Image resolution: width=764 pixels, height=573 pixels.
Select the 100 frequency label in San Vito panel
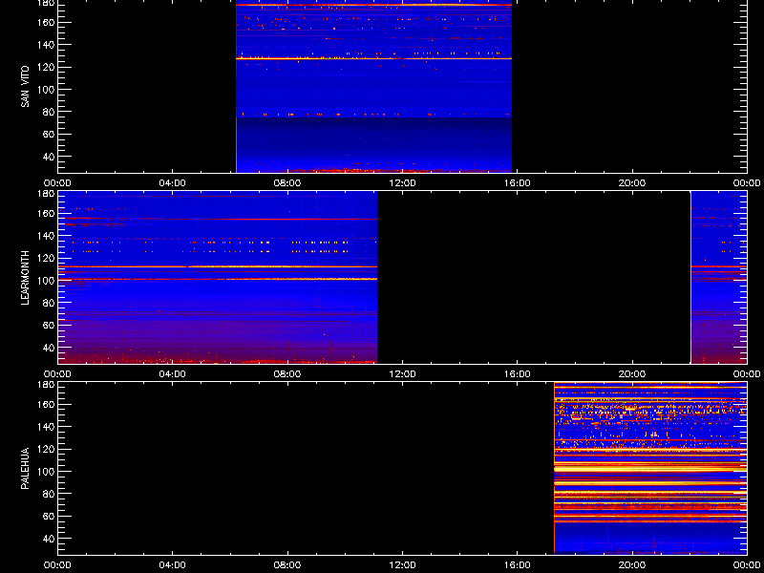pyautogui.click(x=47, y=90)
